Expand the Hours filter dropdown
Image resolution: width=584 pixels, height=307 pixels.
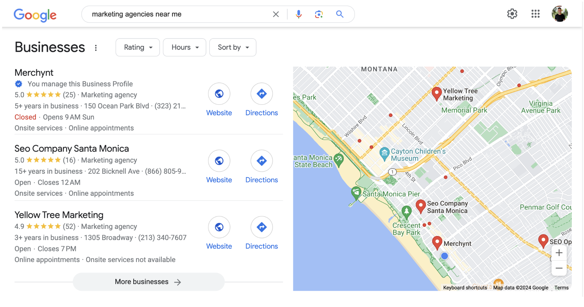point(185,47)
